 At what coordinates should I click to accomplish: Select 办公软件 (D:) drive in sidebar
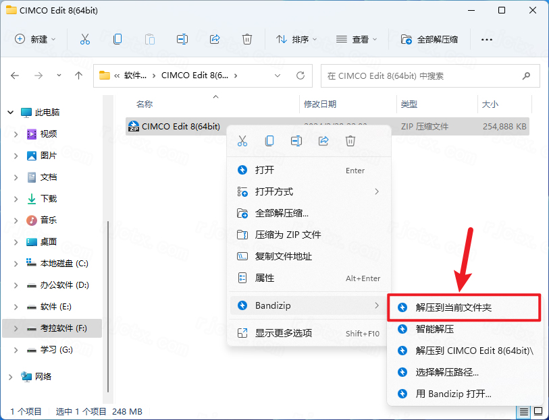pos(52,285)
